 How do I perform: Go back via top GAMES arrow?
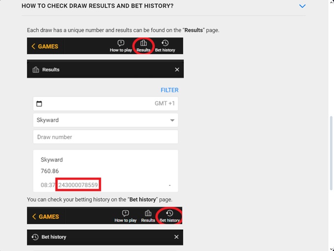click(x=45, y=46)
